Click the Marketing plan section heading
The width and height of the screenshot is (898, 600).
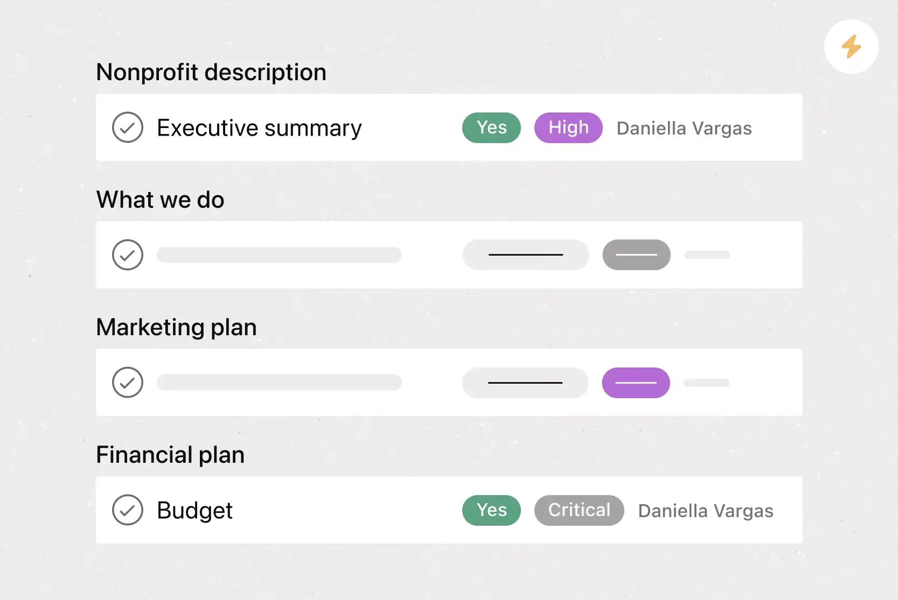176,327
